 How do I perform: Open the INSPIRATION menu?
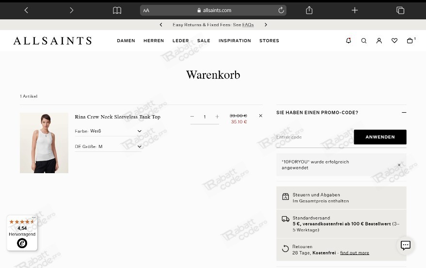[x=235, y=41]
